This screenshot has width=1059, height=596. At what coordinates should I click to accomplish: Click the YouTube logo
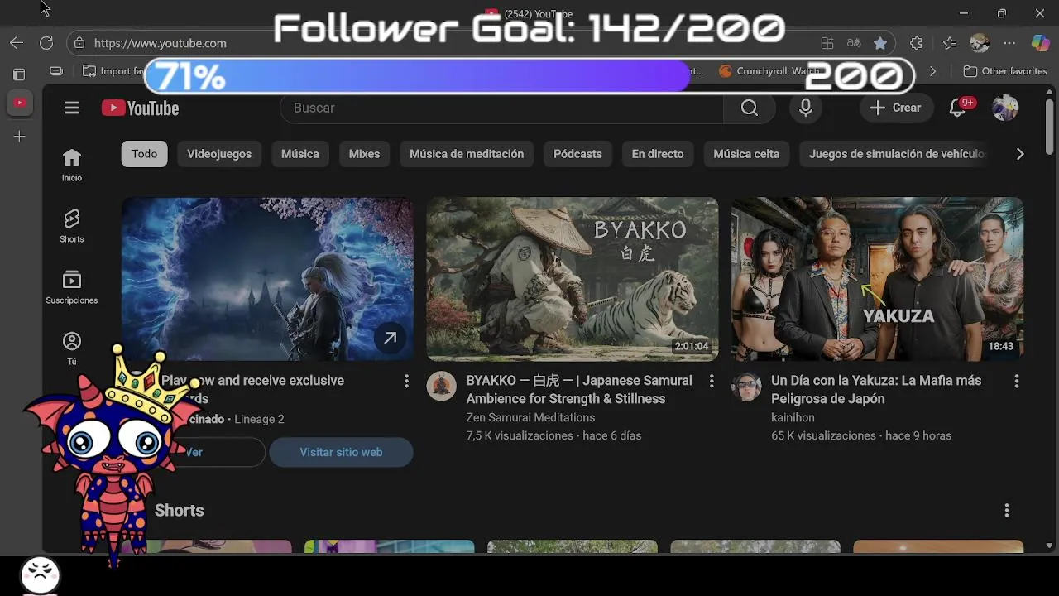pos(140,108)
